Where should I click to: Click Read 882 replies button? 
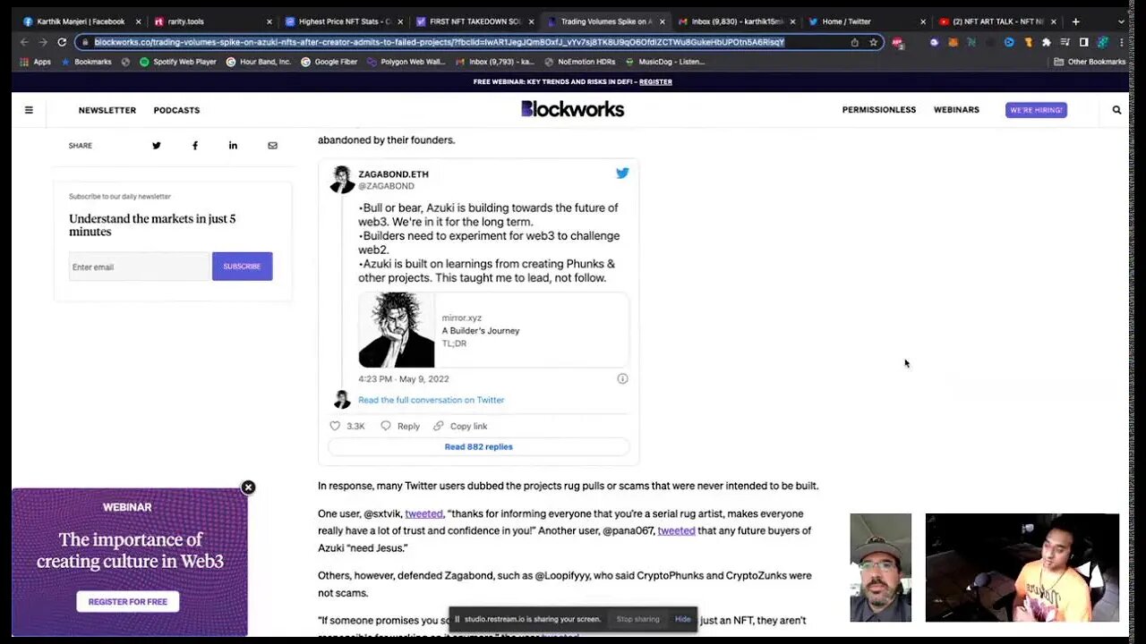[x=479, y=446]
